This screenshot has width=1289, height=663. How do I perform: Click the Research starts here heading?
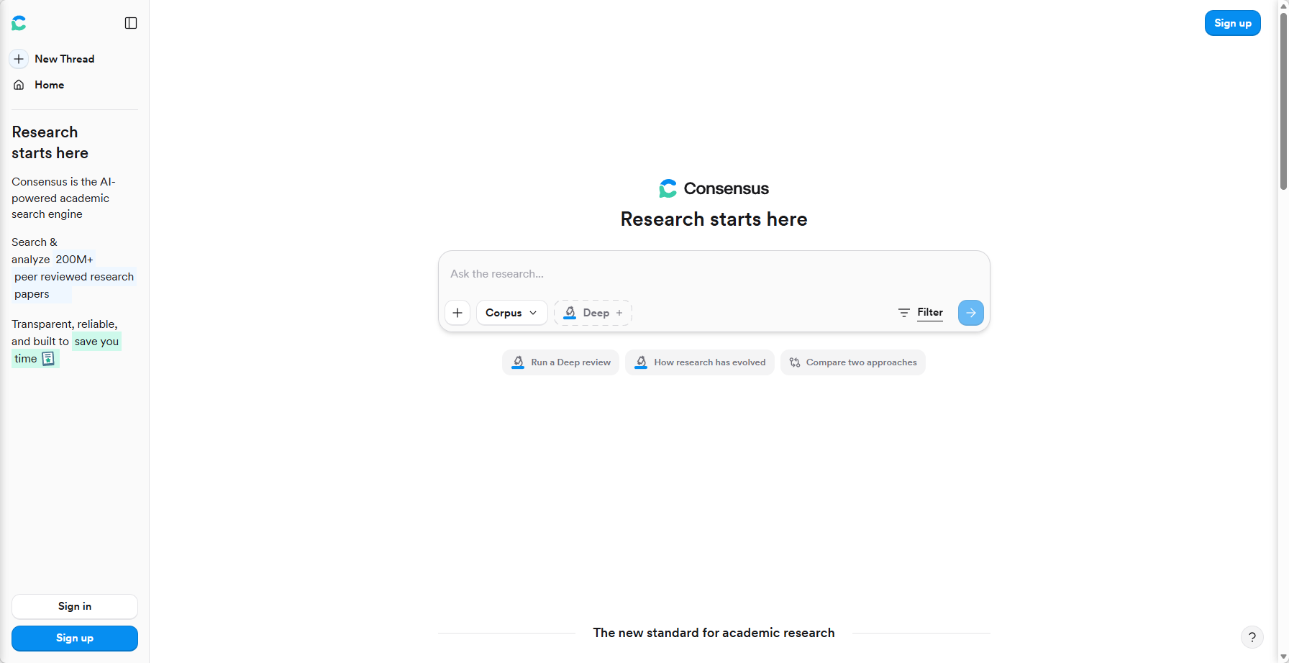tap(714, 219)
